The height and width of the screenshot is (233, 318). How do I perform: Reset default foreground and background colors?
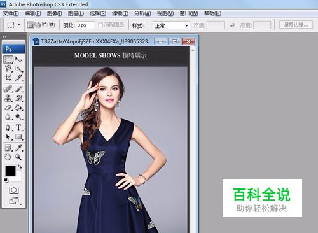pos(6,180)
